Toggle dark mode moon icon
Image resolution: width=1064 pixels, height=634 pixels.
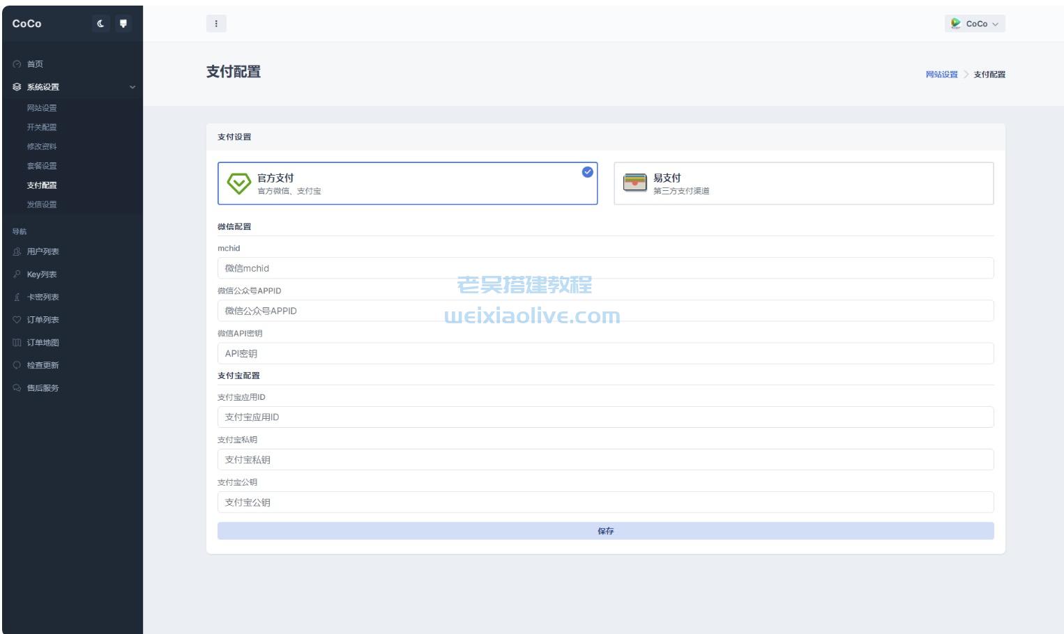(101, 24)
